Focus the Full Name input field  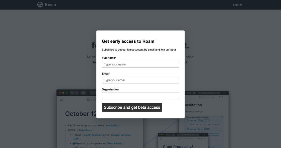(140, 64)
